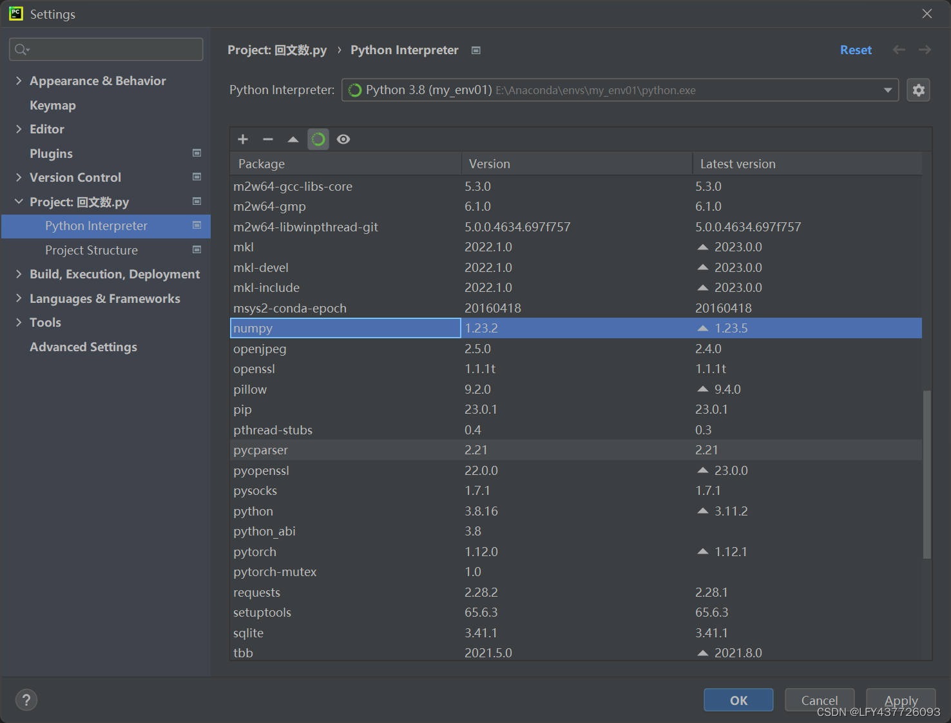This screenshot has height=723, width=951.
Task: Select the m2w64-gmp package row
Action: pos(576,206)
